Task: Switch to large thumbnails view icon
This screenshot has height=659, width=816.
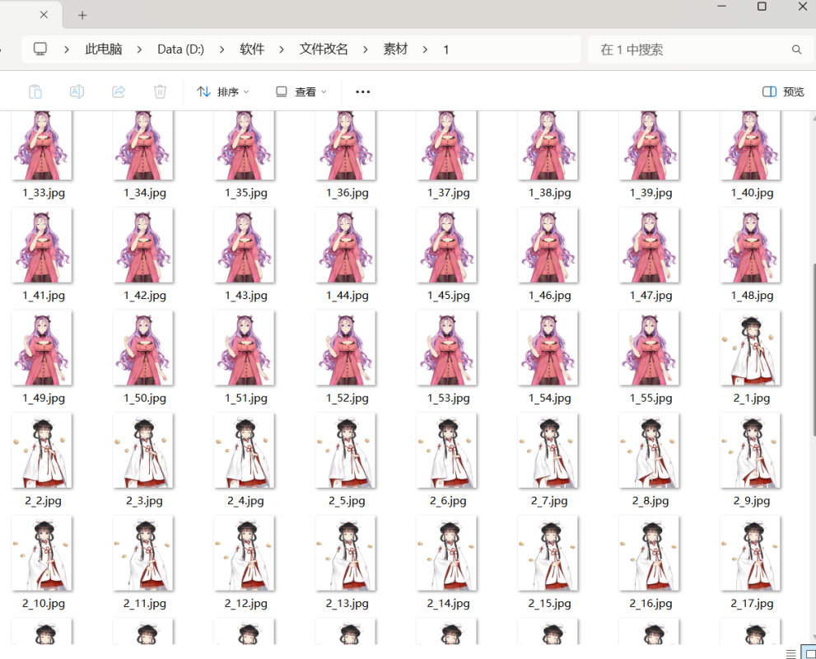Action: pos(810,652)
